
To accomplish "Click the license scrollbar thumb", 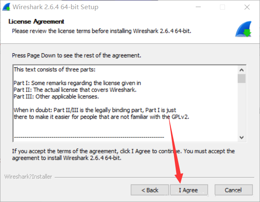I will click(x=241, y=79).
